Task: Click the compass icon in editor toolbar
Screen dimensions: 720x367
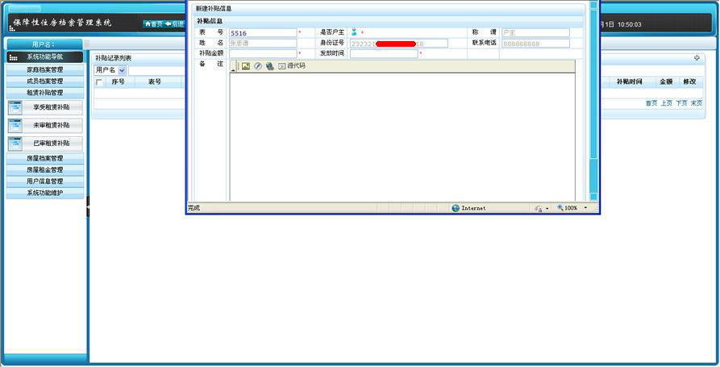Action: 258,66
